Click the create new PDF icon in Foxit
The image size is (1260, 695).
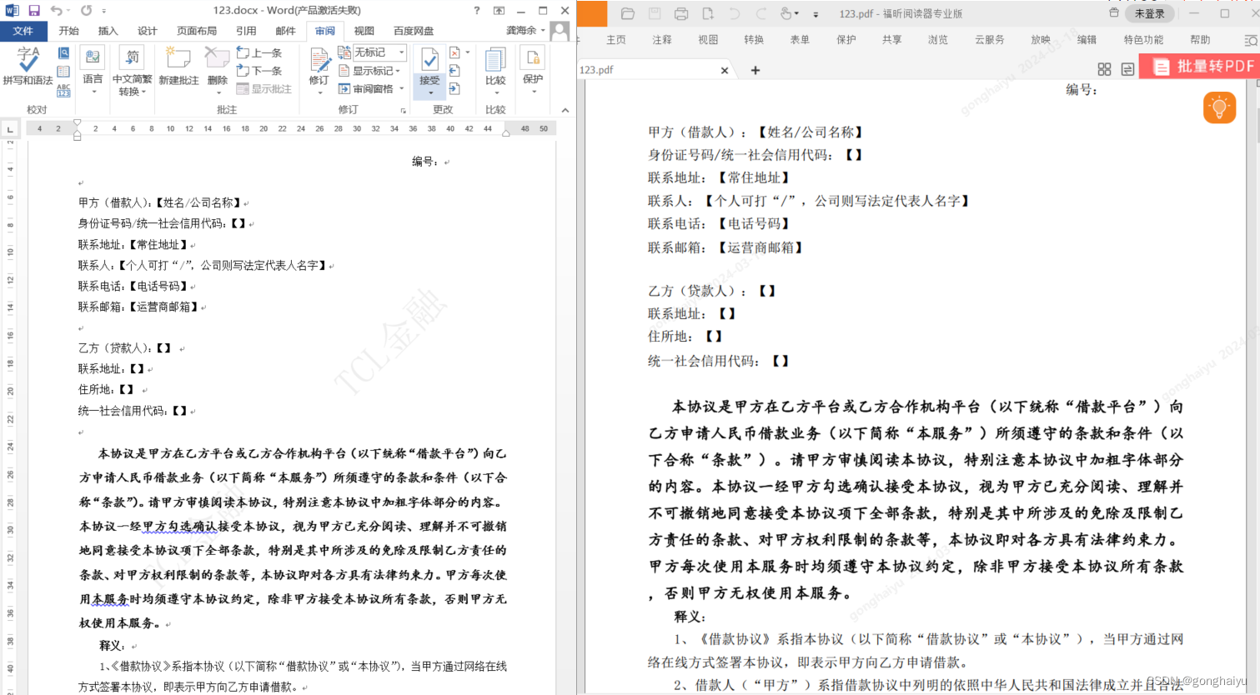pyautogui.click(x=708, y=13)
